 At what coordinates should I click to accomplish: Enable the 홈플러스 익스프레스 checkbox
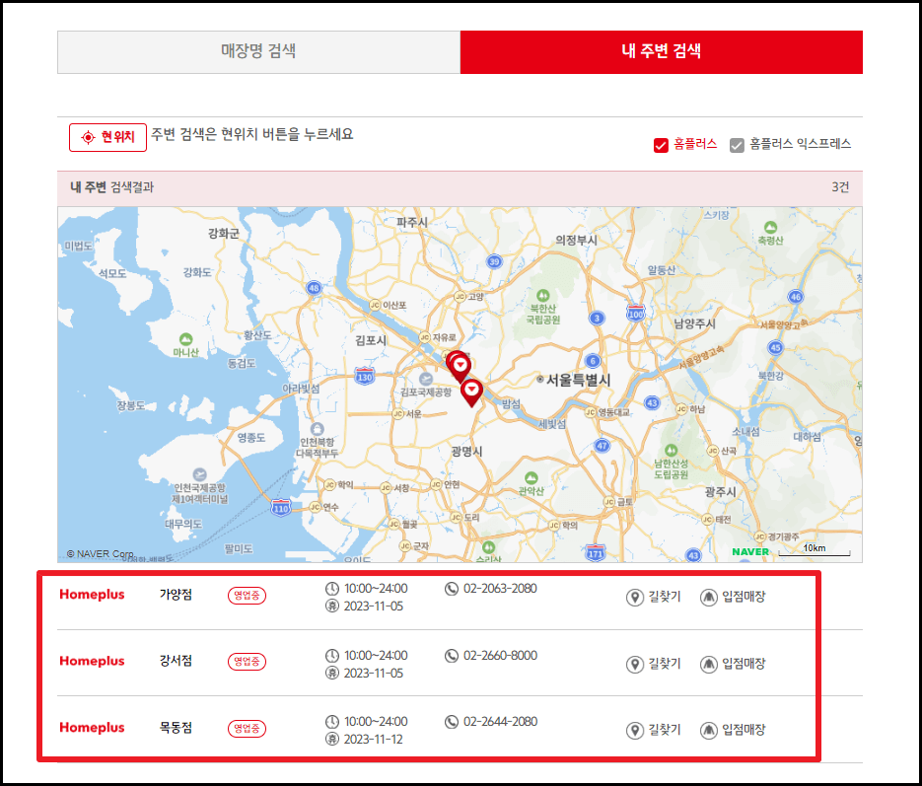coord(738,143)
